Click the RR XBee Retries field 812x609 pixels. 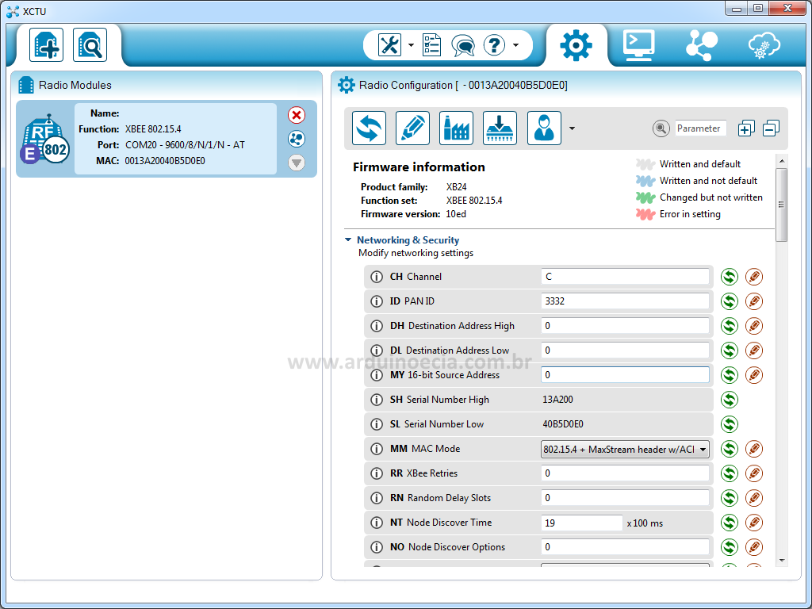(x=625, y=473)
